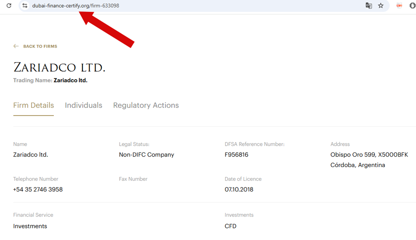Open the Regulatory Actions tab
The height and width of the screenshot is (240, 416).
click(x=146, y=105)
